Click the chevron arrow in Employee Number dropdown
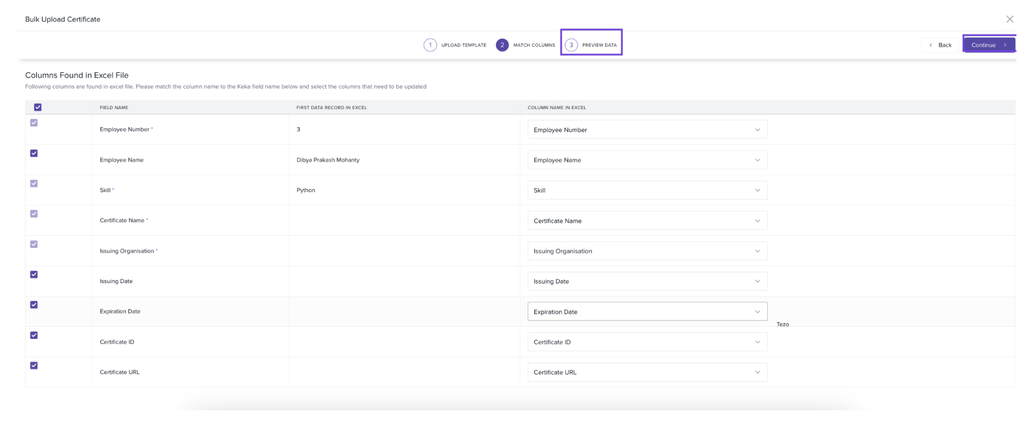The width and height of the screenshot is (1019, 436). pos(757,130)
